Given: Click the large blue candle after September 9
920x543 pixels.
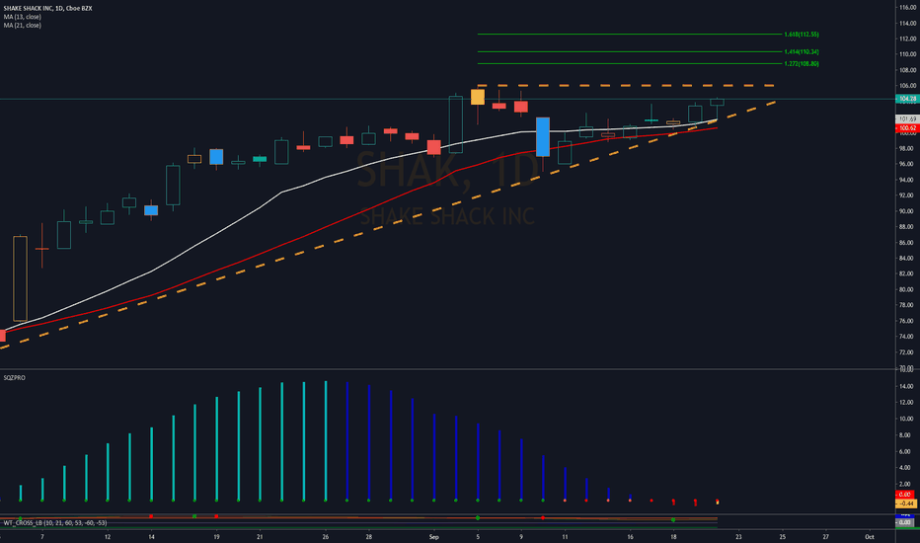Looking at the screenshot, I should click(543, 137).
